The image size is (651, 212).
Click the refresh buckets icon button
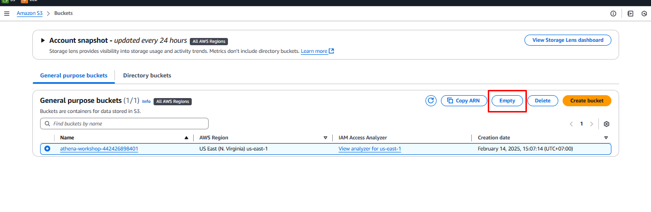click(x=431, y=100)
